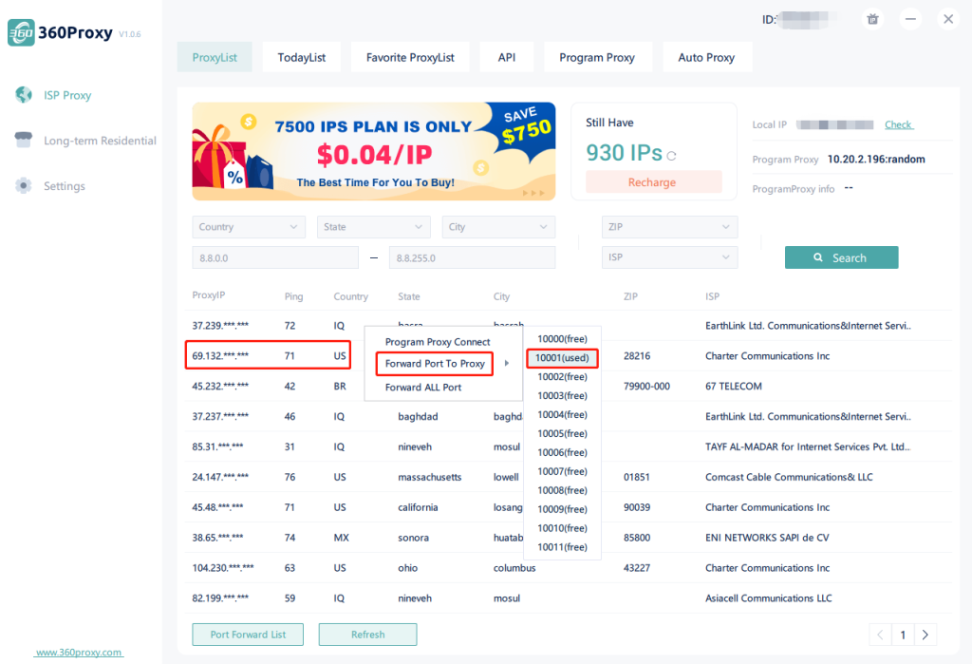Select port 10007(free)

coord(562,471)
